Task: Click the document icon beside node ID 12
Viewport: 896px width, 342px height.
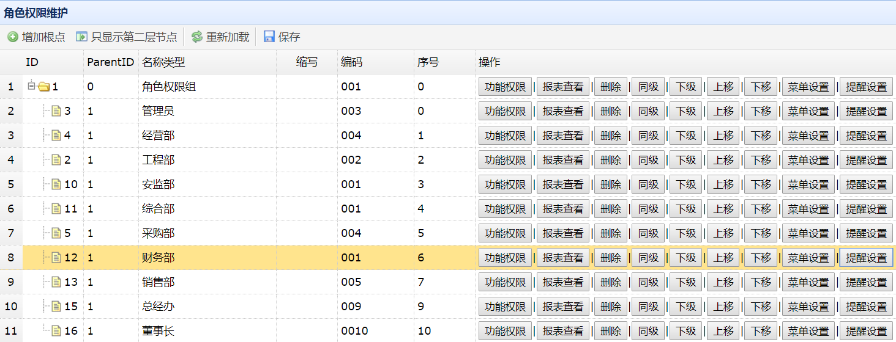Action: click(56, 258)
